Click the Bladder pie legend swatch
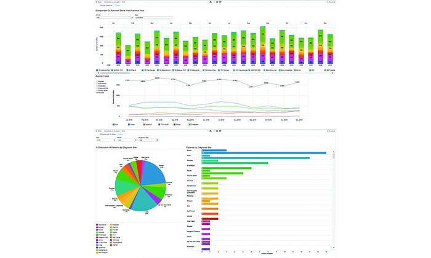 click(97, 227)
